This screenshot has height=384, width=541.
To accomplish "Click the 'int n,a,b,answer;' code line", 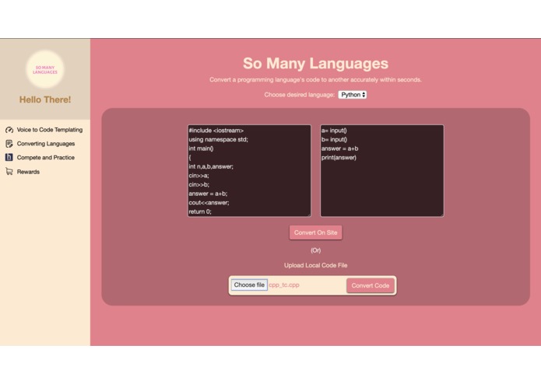I will [x=211, y=166].
